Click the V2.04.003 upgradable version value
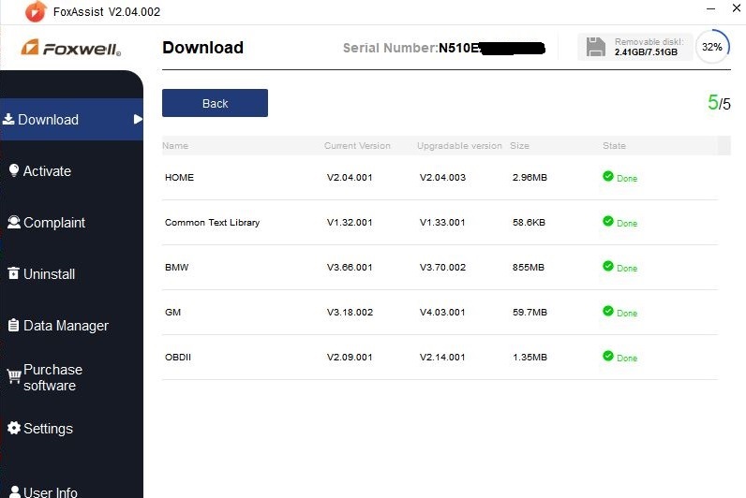The image size is (746, 498). (x=442, y=177)
